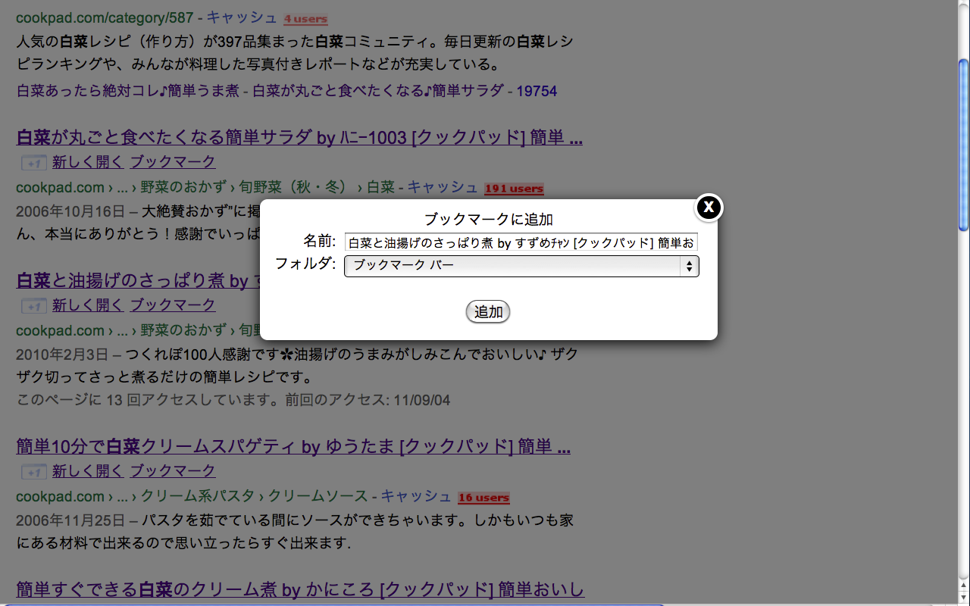Click the scrollbar down arrow
970x606 pixels.
click(963, 599)
